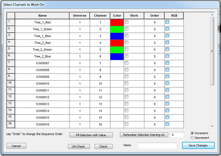Check the Work box for Tree_1_Red
Image resolution: width=221 pixels, height=156 pixels.
click(x=127, y=22)
